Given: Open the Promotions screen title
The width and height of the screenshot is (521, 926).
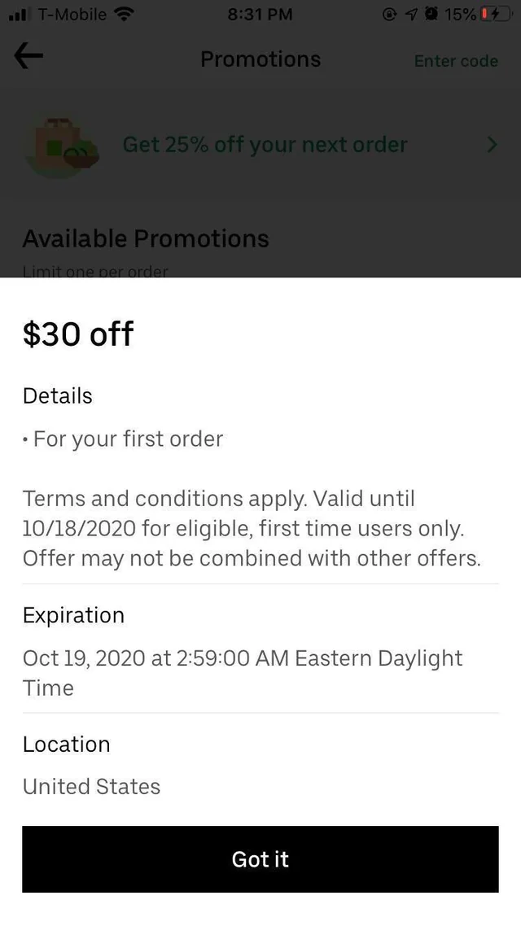Looking at the screenshot, I should click(x=260, y=59).
